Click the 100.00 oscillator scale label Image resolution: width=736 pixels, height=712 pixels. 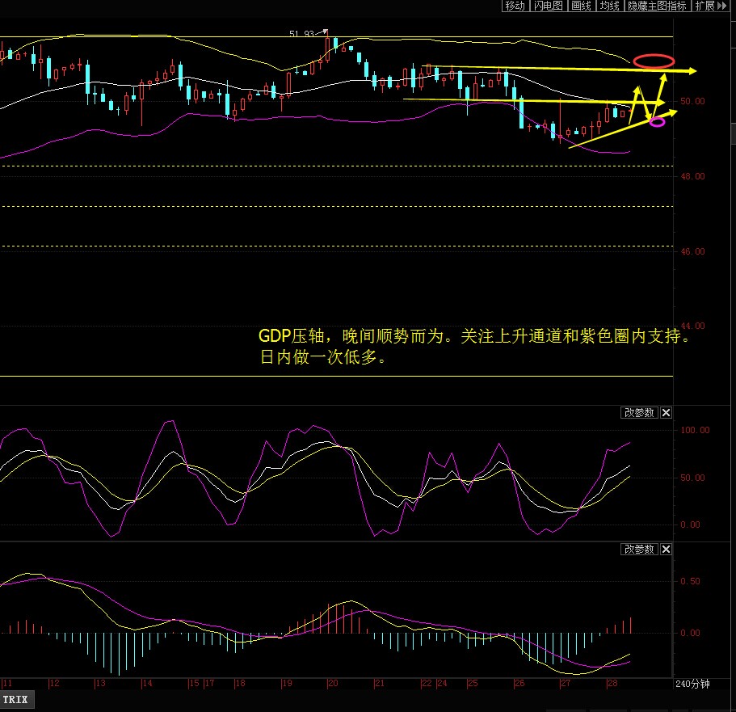pos(695,430)
